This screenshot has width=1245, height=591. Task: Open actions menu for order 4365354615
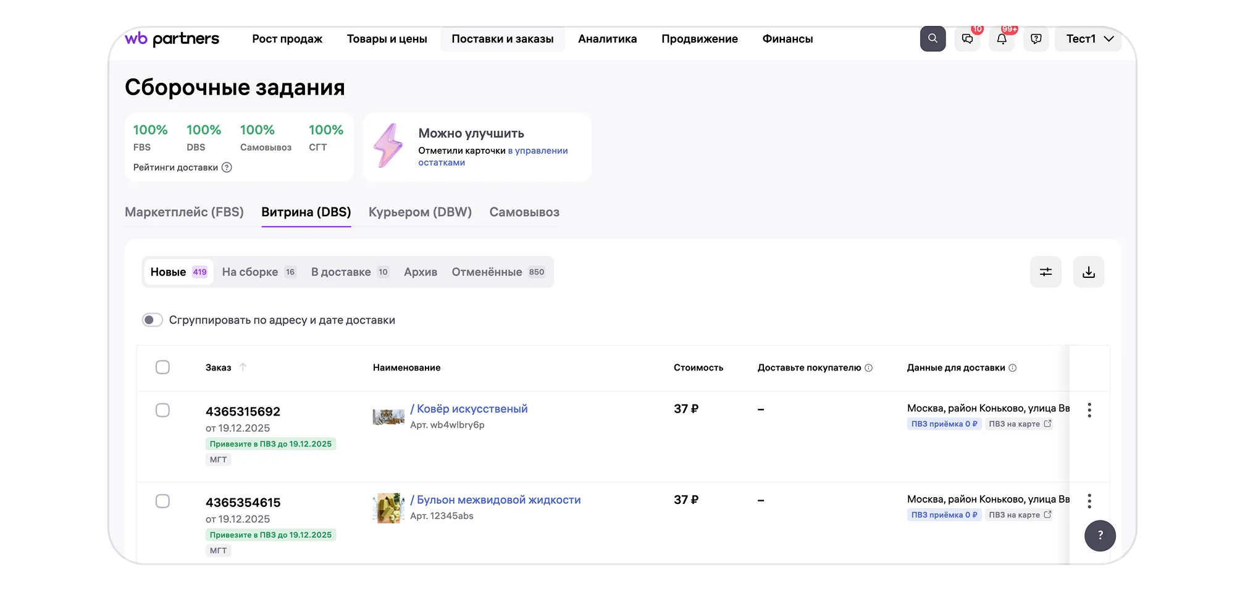pyautogui.click(x=1089, y=501)
